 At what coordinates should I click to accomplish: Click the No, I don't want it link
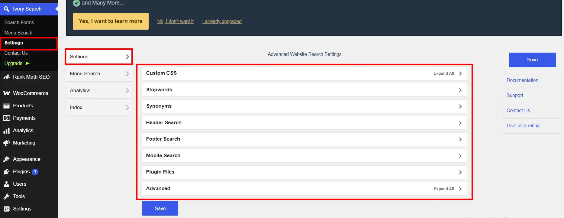pyautogui.click(x=176, y=21)
